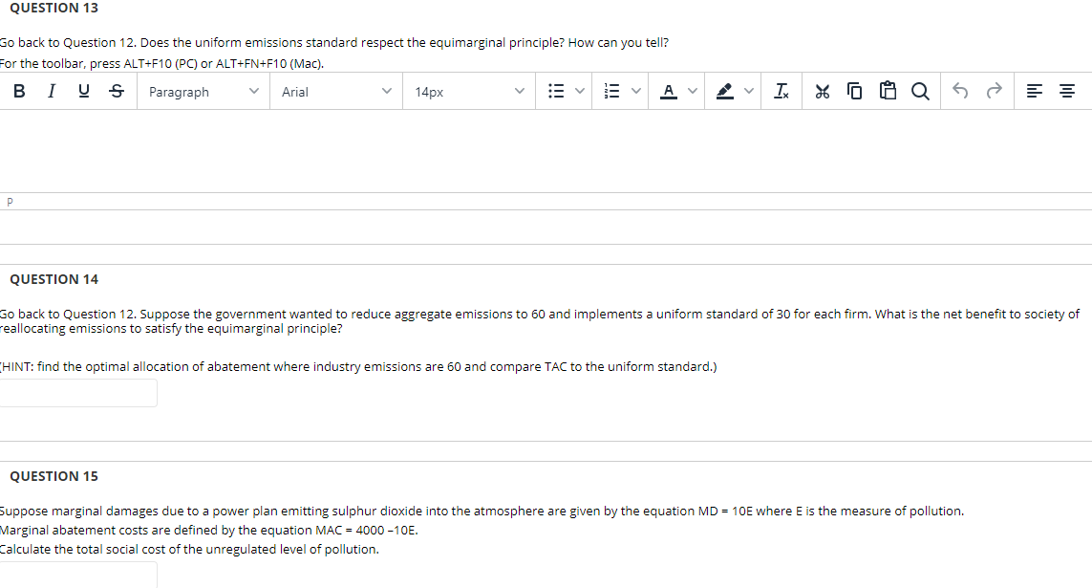Screen dimensions: 1092x588
Task: Insert a numbered list
Action: [612, 91]
